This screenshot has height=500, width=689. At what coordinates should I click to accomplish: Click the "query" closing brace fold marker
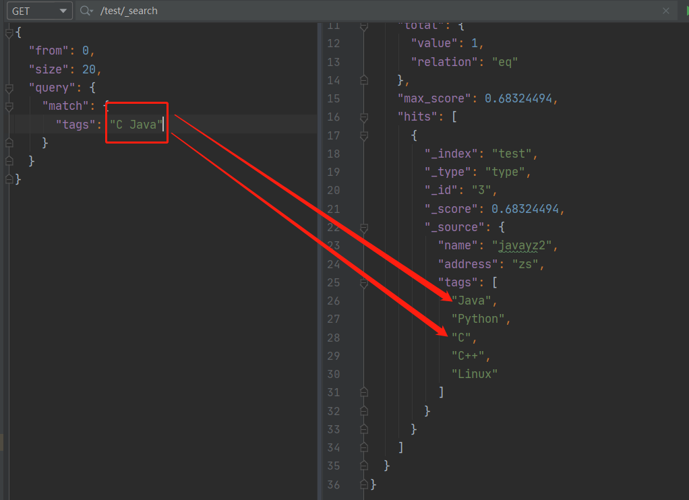[9, 161]
